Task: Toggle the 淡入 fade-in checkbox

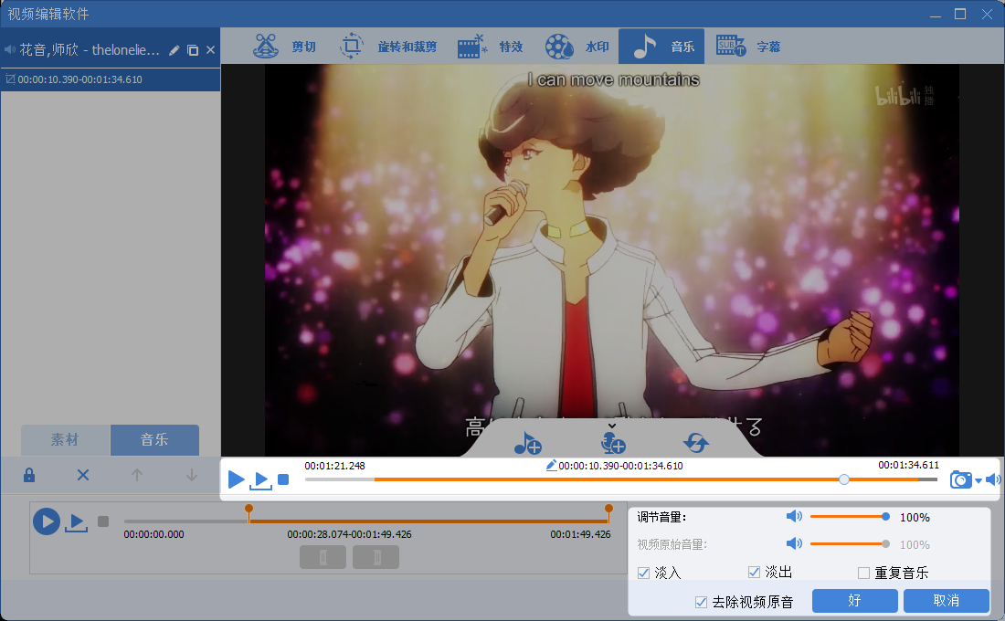Action: pos(643,573)
